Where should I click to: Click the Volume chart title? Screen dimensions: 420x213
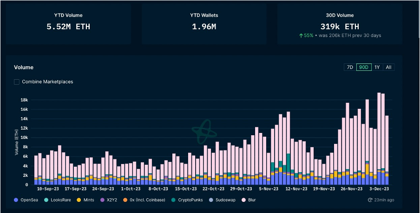(x=24, y=67)
